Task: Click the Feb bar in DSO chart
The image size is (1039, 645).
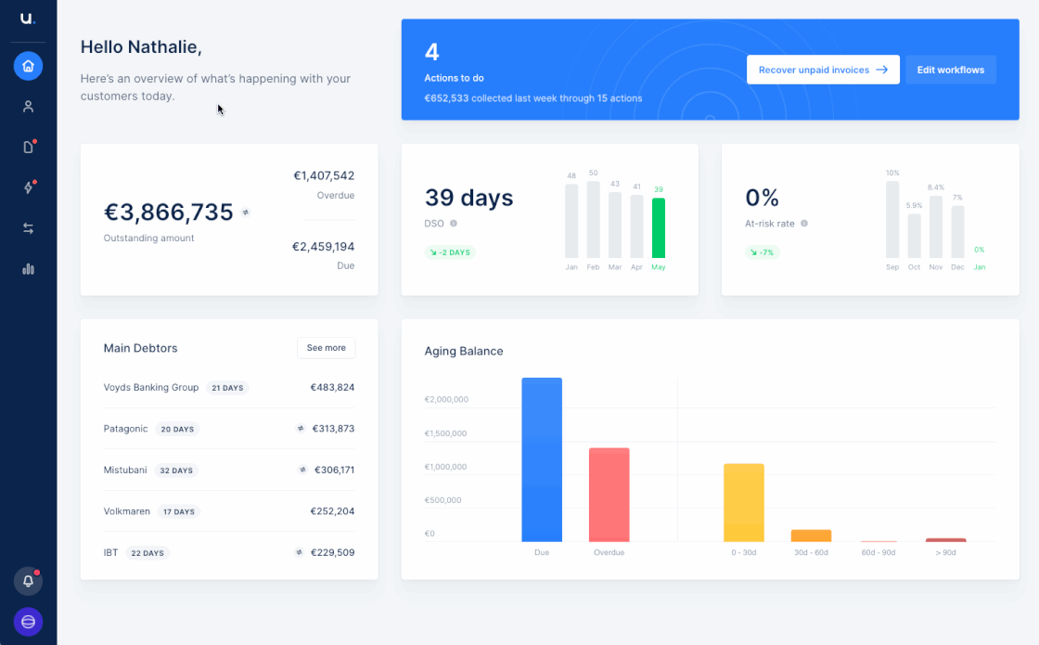Action: 593,219
